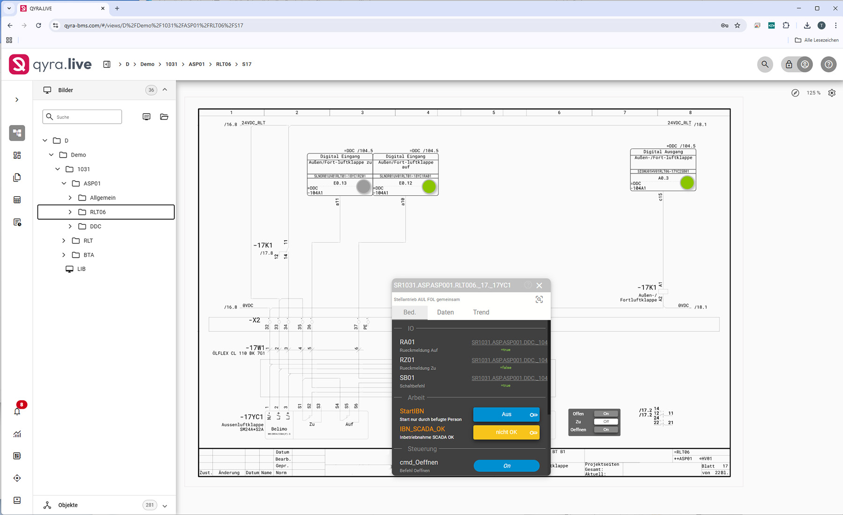The image size is (843, 515).
Task: Click the compass navigation icon near zoom
Action: point(795,93)
